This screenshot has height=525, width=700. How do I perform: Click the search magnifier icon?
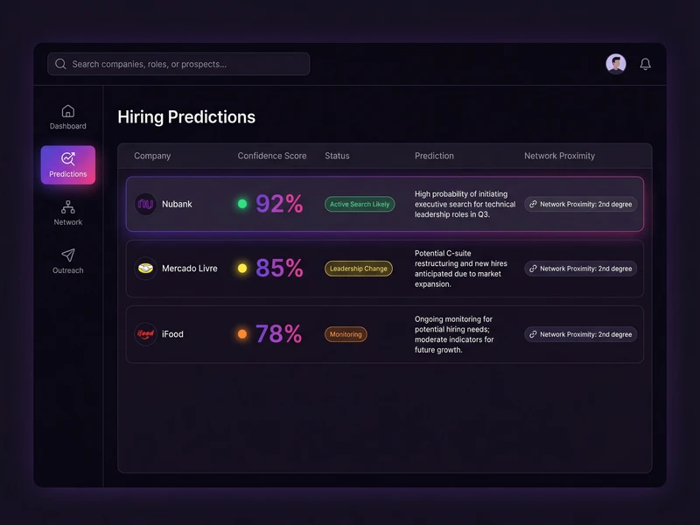60,64
